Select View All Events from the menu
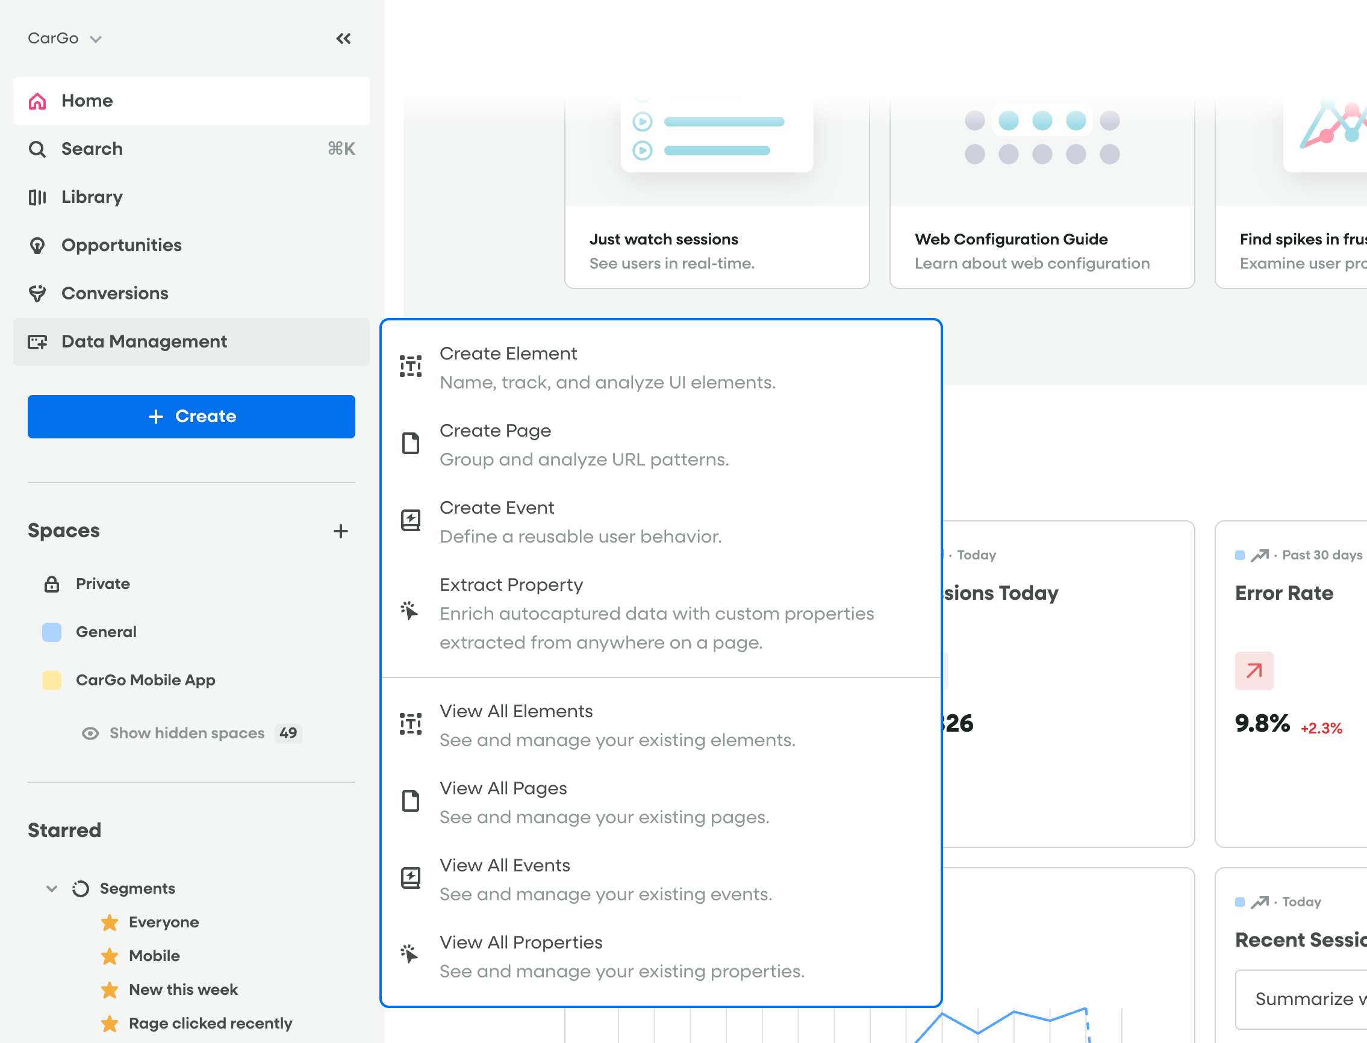Viewport: 1367px width, 1043px height. pyautogui.click(x=505, y=865)
